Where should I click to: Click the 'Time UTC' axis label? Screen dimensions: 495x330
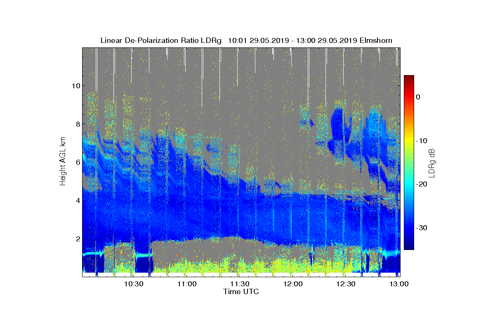[241, 292]
